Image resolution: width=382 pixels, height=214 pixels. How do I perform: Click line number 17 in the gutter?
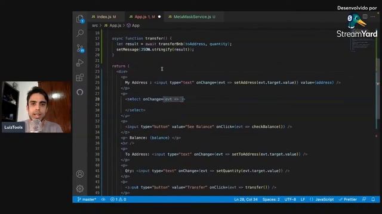pos(97,38)
